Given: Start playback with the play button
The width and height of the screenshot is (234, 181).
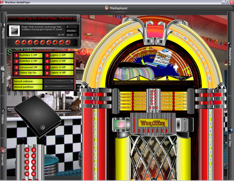Looking at the screenshot, I should [30, 42].
